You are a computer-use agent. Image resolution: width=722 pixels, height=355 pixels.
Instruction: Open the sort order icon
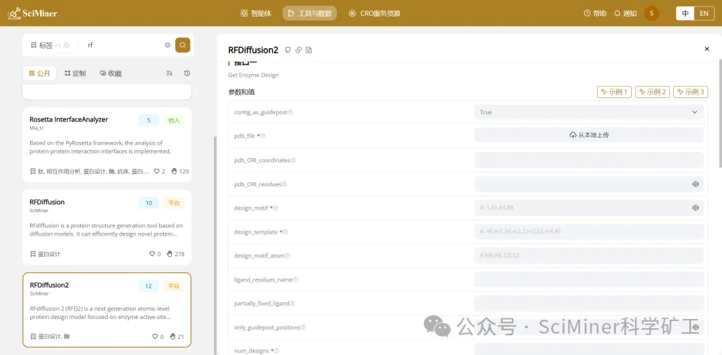click(x=169, y=73)
